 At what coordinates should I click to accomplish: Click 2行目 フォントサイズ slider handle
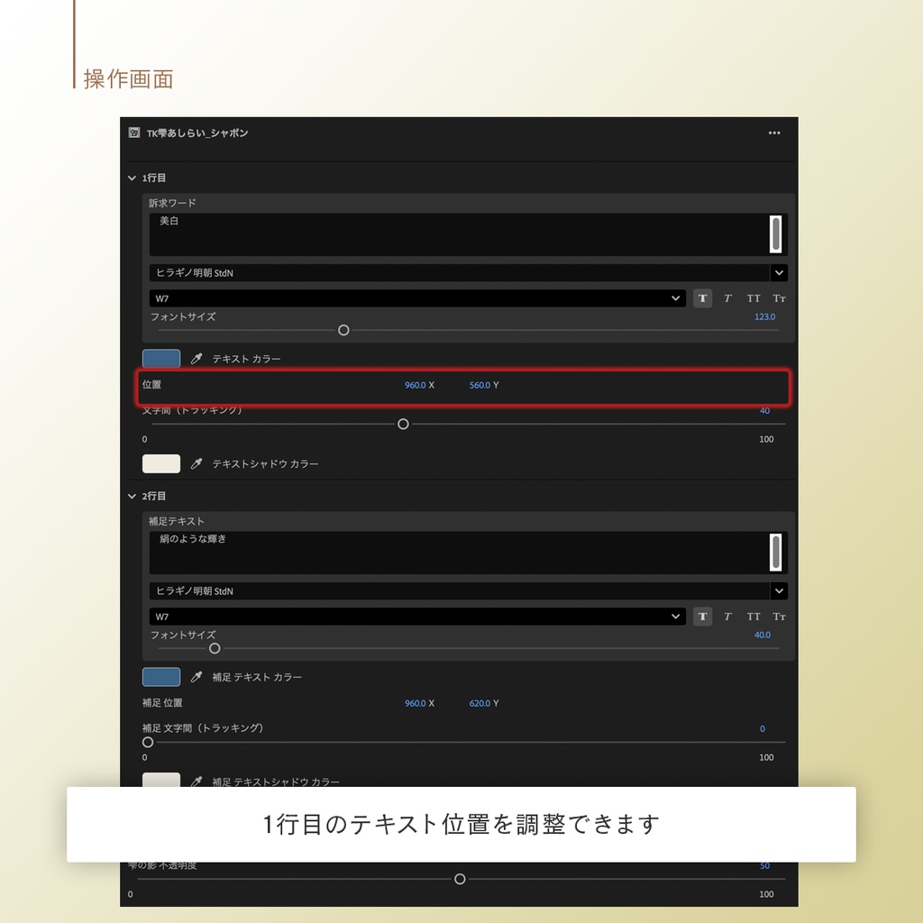click(x=215, y=648)
